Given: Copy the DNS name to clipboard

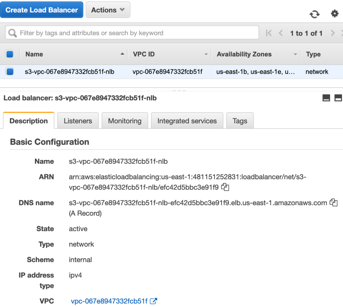Looking at the screenshot, I should click(x=334, y=202).
